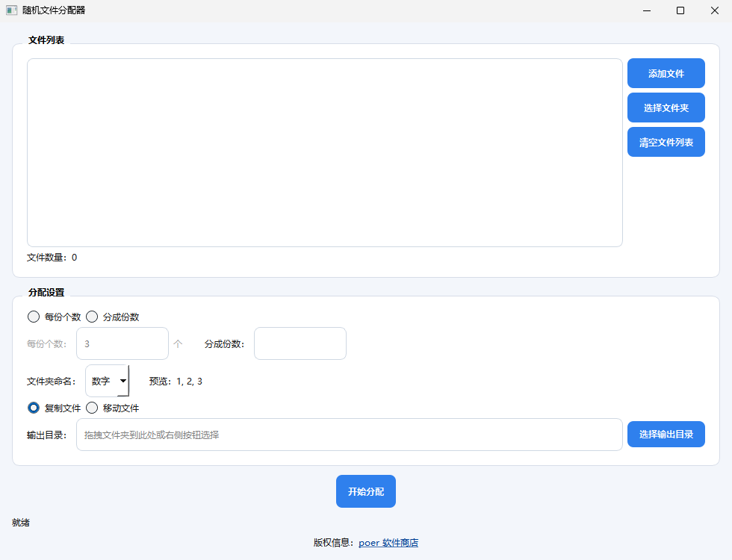732x560 pixels.
Task: Open the 文件夹命名 dropdown showing 数字
Action: (x=107, y=381)
